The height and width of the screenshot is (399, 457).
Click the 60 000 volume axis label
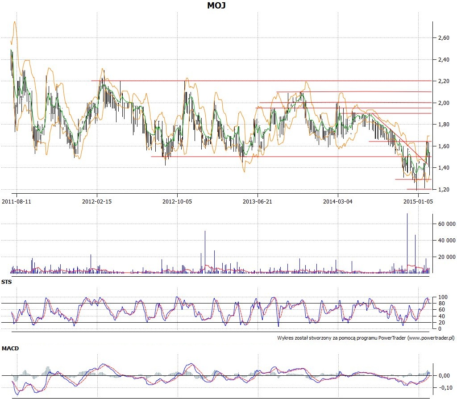447,224
